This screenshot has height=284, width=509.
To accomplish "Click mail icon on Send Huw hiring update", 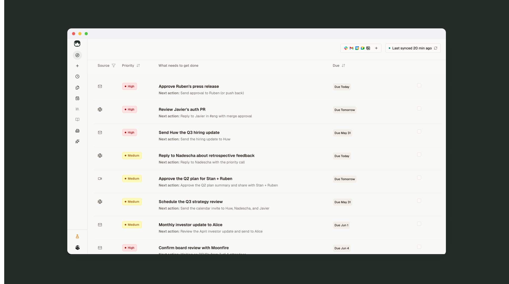I will [x=100, y=133].
